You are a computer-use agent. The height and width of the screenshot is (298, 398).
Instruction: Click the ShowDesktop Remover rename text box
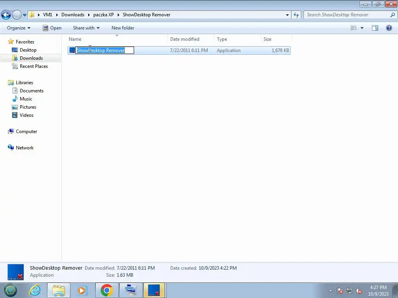pos(105,50)
